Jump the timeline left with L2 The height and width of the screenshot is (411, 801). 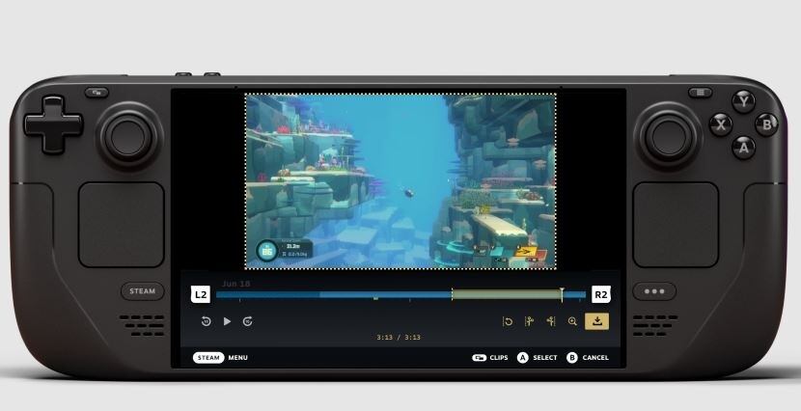click(201, 294)
